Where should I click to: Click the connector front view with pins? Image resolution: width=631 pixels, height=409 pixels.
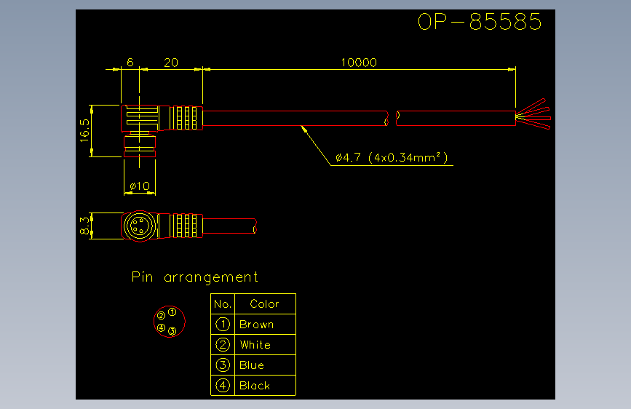[x=140, y=226]
